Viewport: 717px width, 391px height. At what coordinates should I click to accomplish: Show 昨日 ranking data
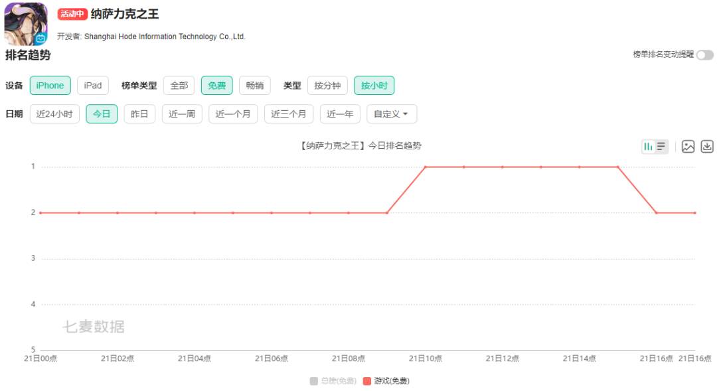(139, 114)
